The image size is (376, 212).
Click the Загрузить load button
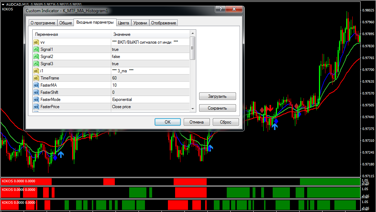[x=217, y=96]
